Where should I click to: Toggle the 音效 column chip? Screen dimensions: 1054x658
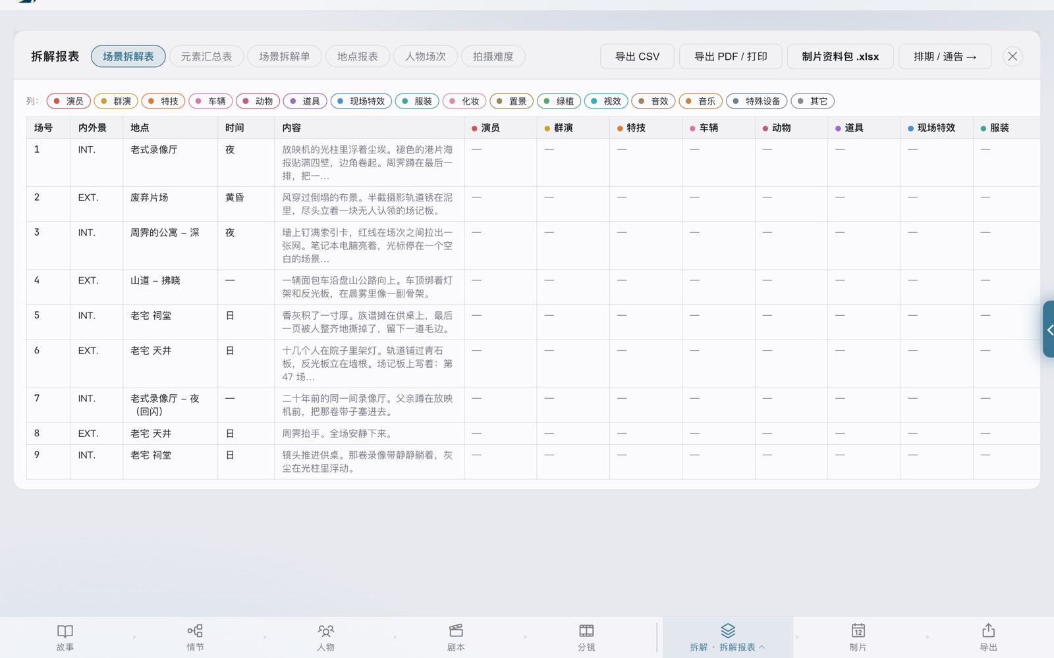(x=653, y=101)
